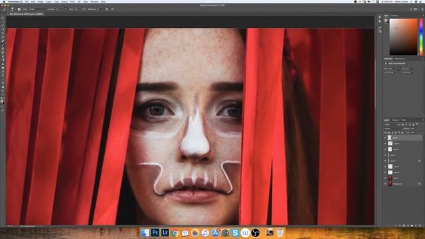This screenshot has width=425, height=239.
Task: Open the layer filter Kind dropdown
Action: click(391, 125)
